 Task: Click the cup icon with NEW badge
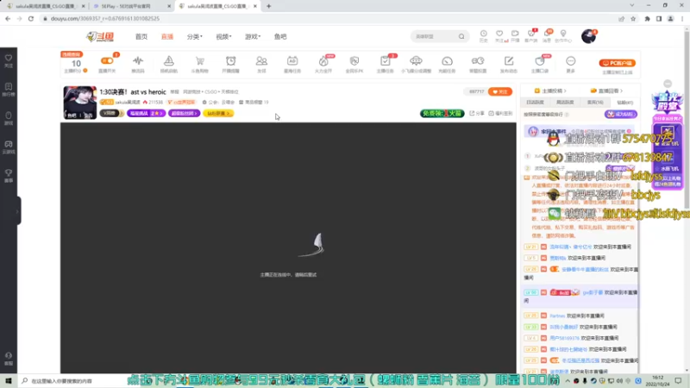pos(540,61)
